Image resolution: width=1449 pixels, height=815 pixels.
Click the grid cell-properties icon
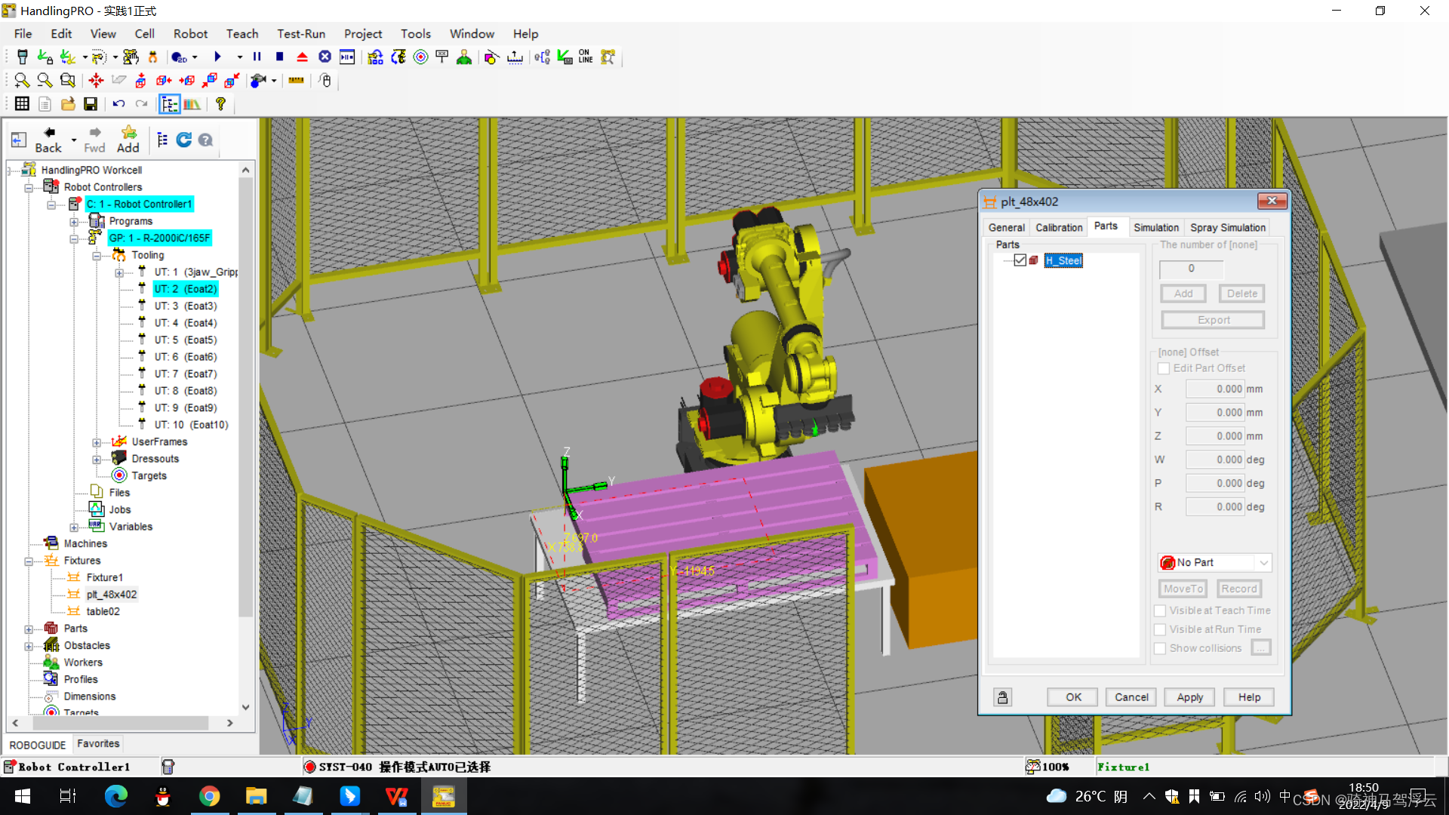pos(22,104)
